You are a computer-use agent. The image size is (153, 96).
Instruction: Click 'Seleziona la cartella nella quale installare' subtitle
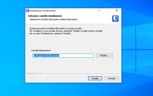pos(54,19)
